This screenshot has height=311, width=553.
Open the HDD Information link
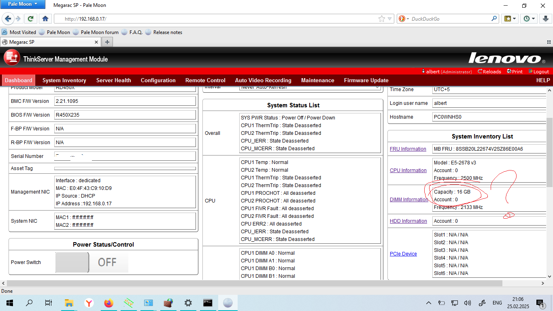click(x=408, y=221)
